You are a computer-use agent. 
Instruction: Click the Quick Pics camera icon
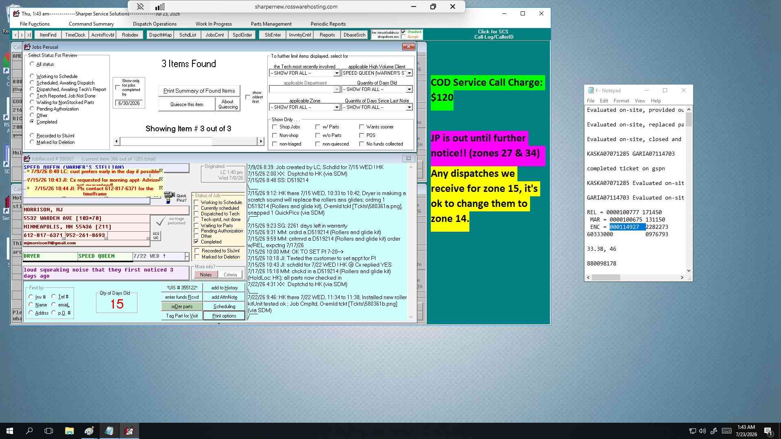(169, 198)
